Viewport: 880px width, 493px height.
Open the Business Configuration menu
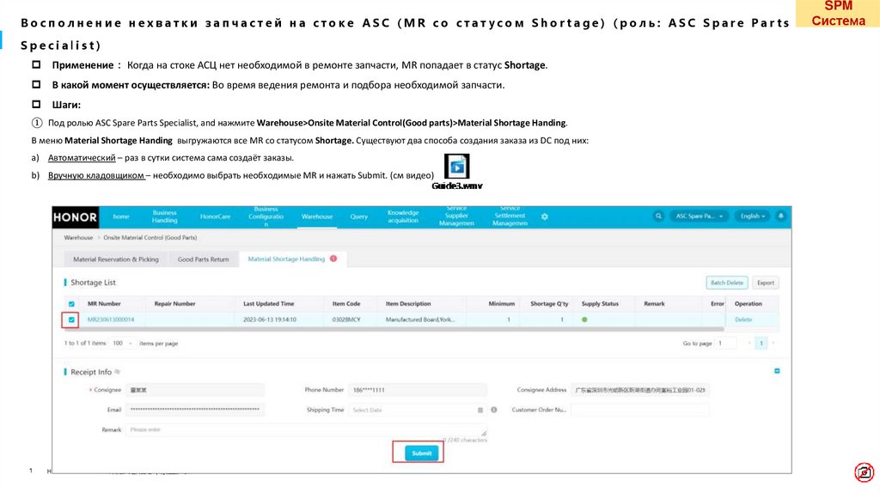coord(266,216)
